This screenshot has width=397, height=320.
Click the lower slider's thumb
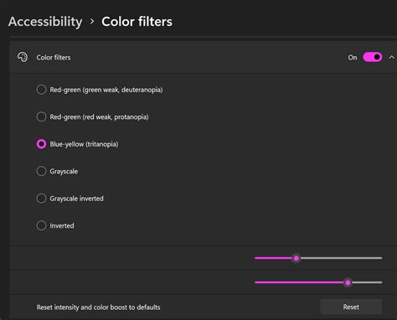click(x=348, y=282)
